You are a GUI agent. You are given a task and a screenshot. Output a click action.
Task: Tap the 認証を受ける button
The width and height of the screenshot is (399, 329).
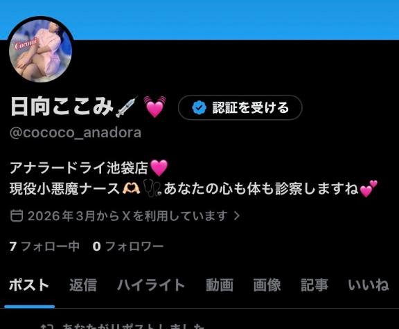[x=240, y=107]
